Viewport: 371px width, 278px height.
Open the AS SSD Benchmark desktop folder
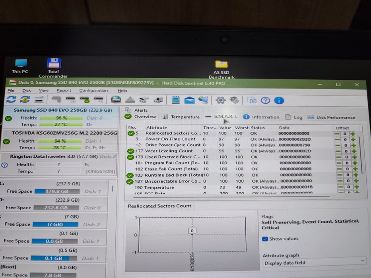click(x=221, y=70)
